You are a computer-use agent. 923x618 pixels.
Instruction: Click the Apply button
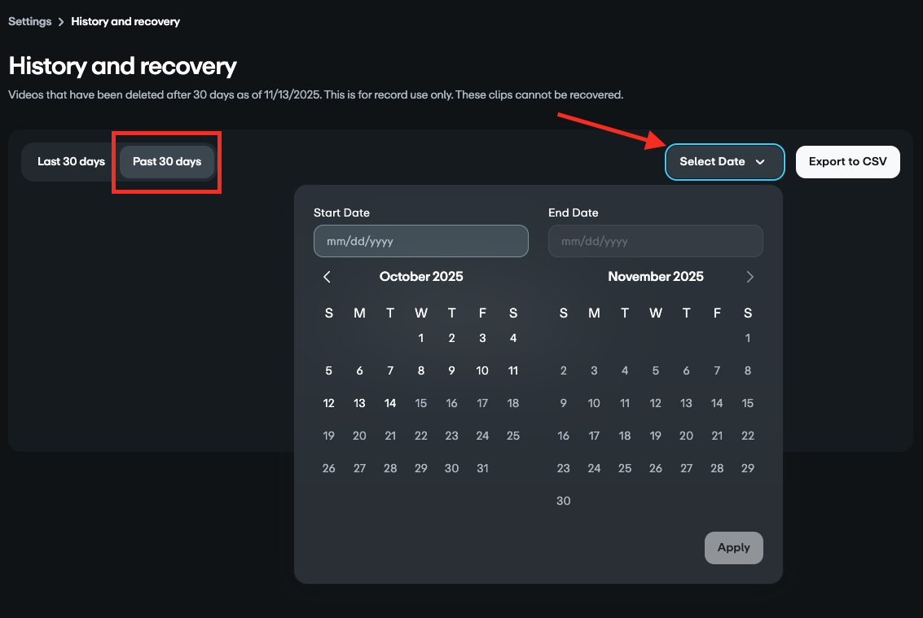click(x=733, y=547)
